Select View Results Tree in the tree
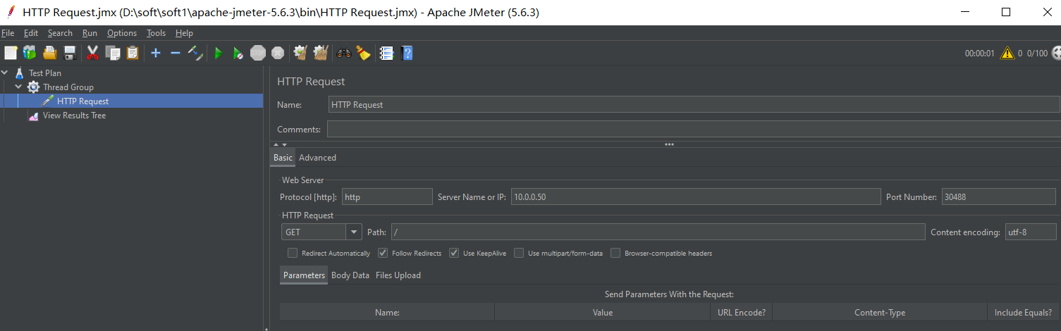1061x331 pixels. 74,115
